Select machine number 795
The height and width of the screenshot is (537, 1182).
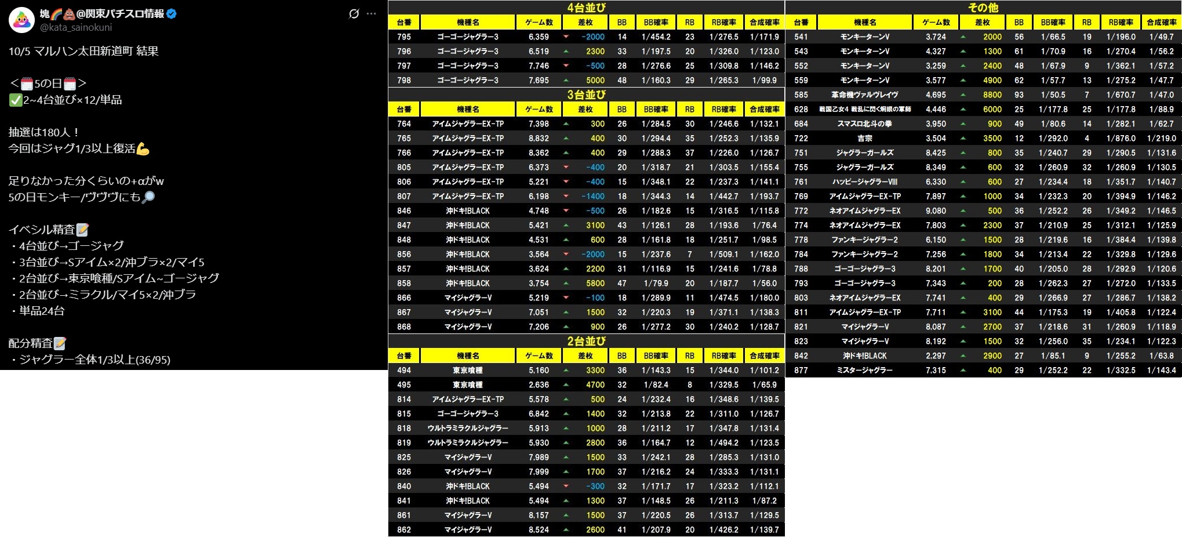[404, 37]
